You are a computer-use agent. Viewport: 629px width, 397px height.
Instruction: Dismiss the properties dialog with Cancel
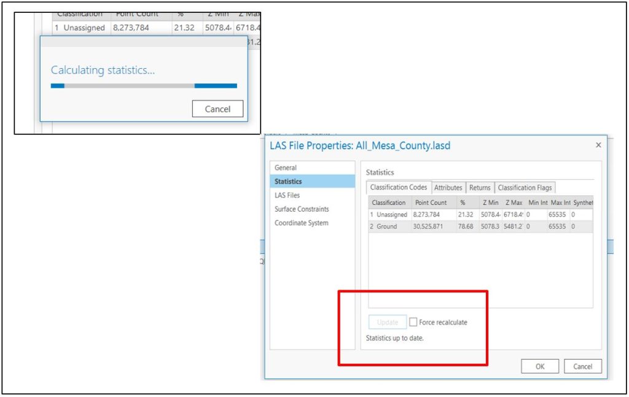582,366
